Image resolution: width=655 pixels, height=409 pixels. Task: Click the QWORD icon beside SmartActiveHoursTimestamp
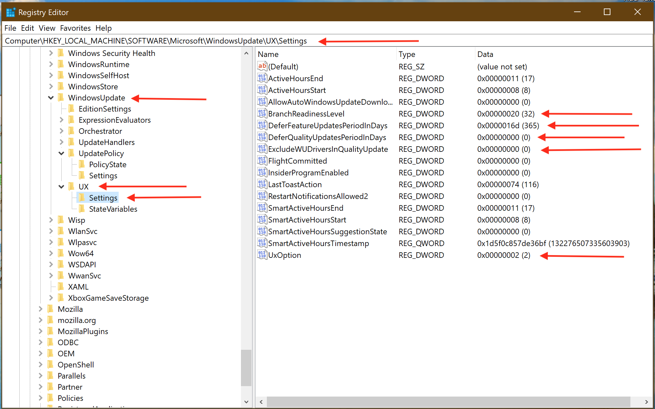(x=262, y=243)
